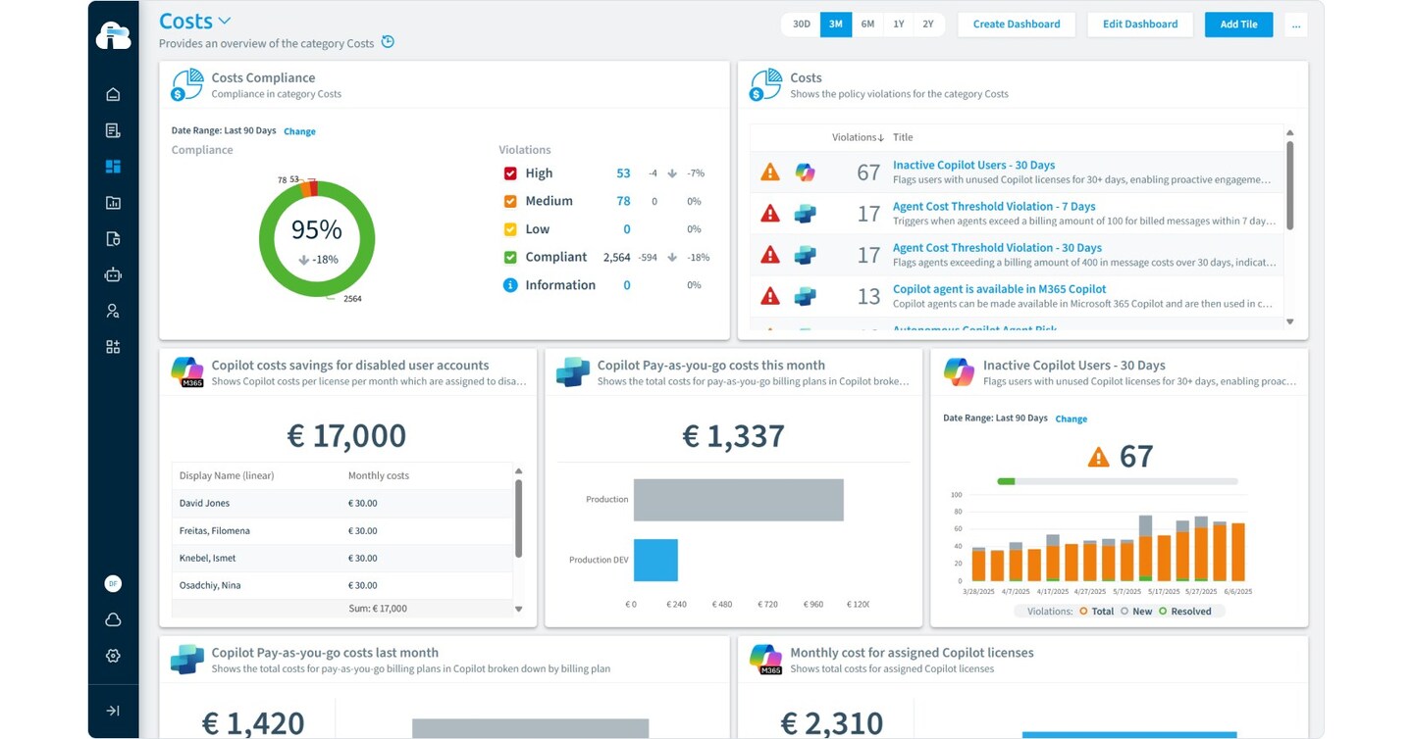Click Information violations blue info icon
The height and width of the screenshot is (739, 1412).
(x=510, y=285)
